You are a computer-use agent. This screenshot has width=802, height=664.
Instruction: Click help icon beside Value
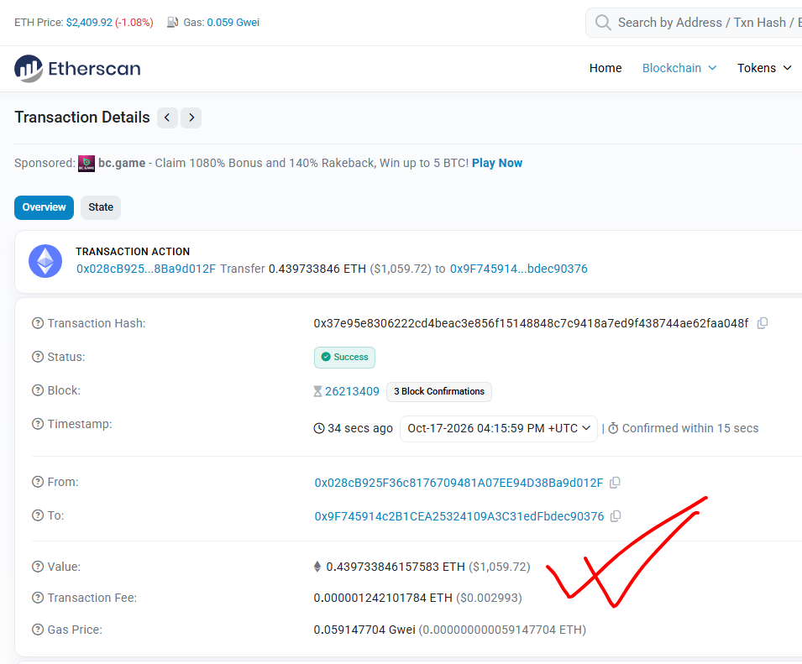(38, 567)
